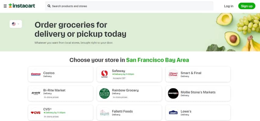The width and height of the screenshot is (260, 121).
Task: Open the hamburger navigation menu
Action: (5, 6)
